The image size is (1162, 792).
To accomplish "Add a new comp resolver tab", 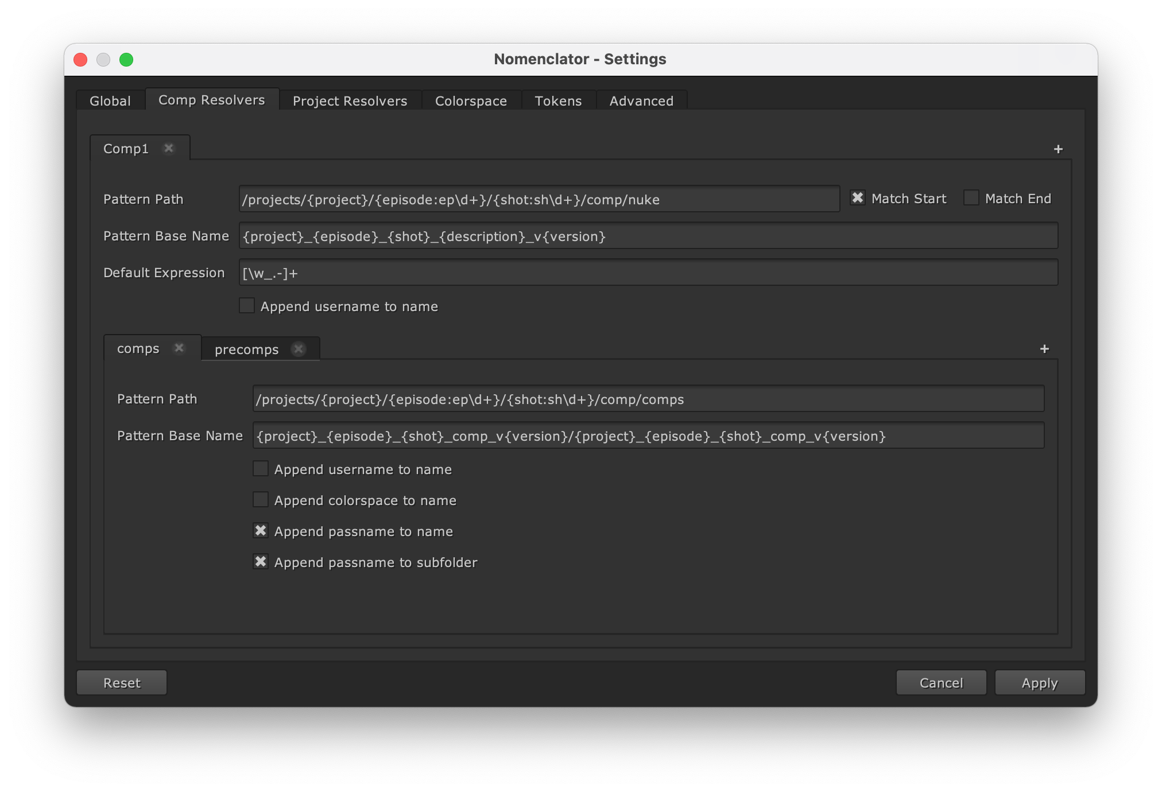I will point(1058,149).
